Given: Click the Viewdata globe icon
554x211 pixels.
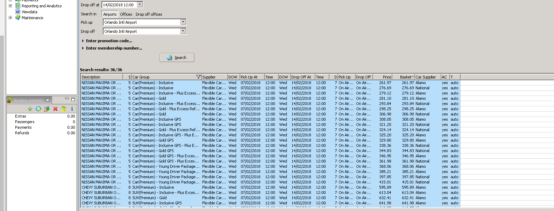Looking at the screenshot, I should 18,12.
